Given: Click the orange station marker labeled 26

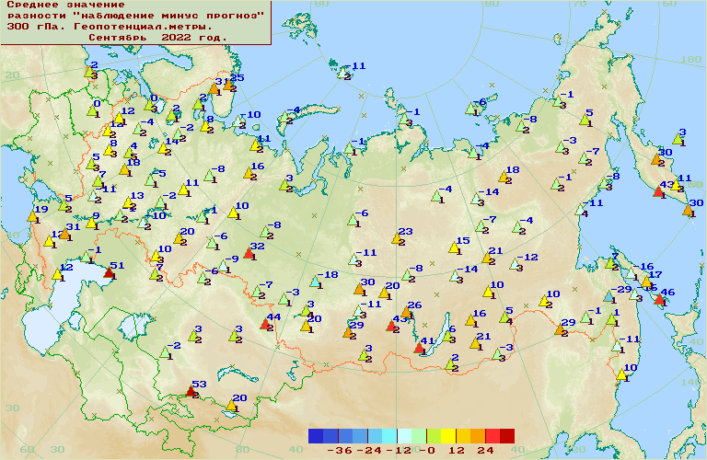Looking at the screenshot, I should [406, 312].
